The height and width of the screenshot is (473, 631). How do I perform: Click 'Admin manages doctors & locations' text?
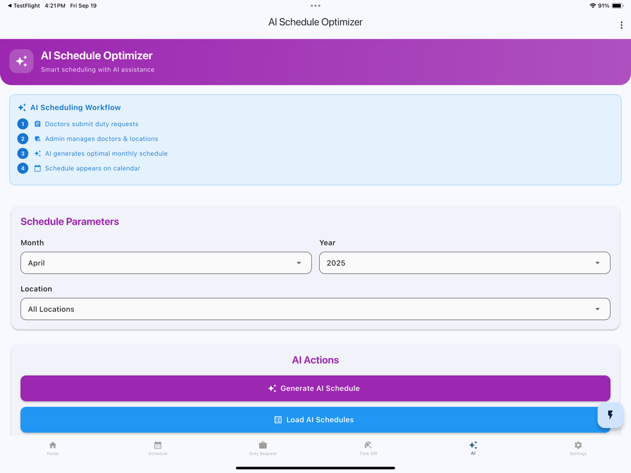pos(102,139)
